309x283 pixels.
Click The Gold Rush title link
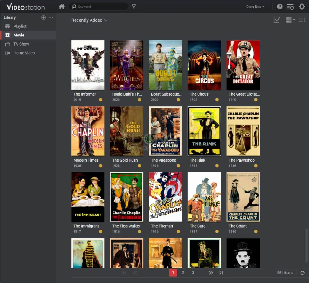[125, 160]
